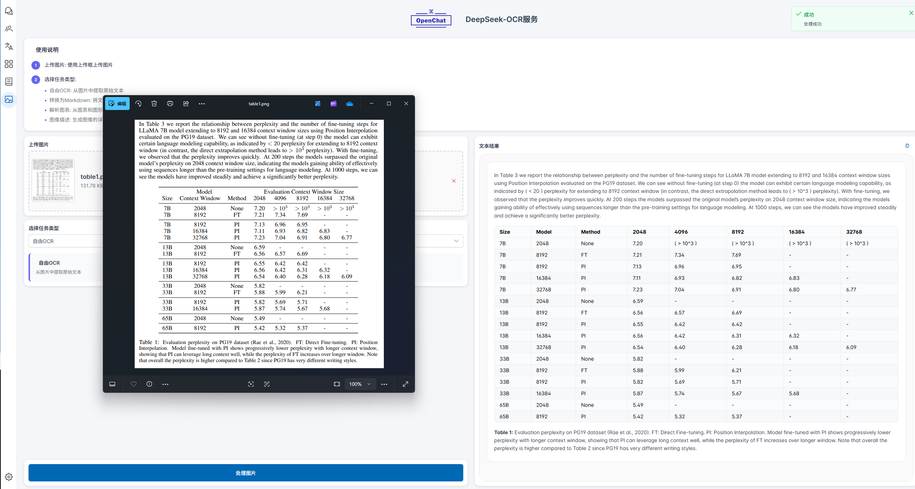Image resolution: width=915 pixels, height=489 pixels.
Task: Open the translation icon in left sidebar
Action: 9,46
